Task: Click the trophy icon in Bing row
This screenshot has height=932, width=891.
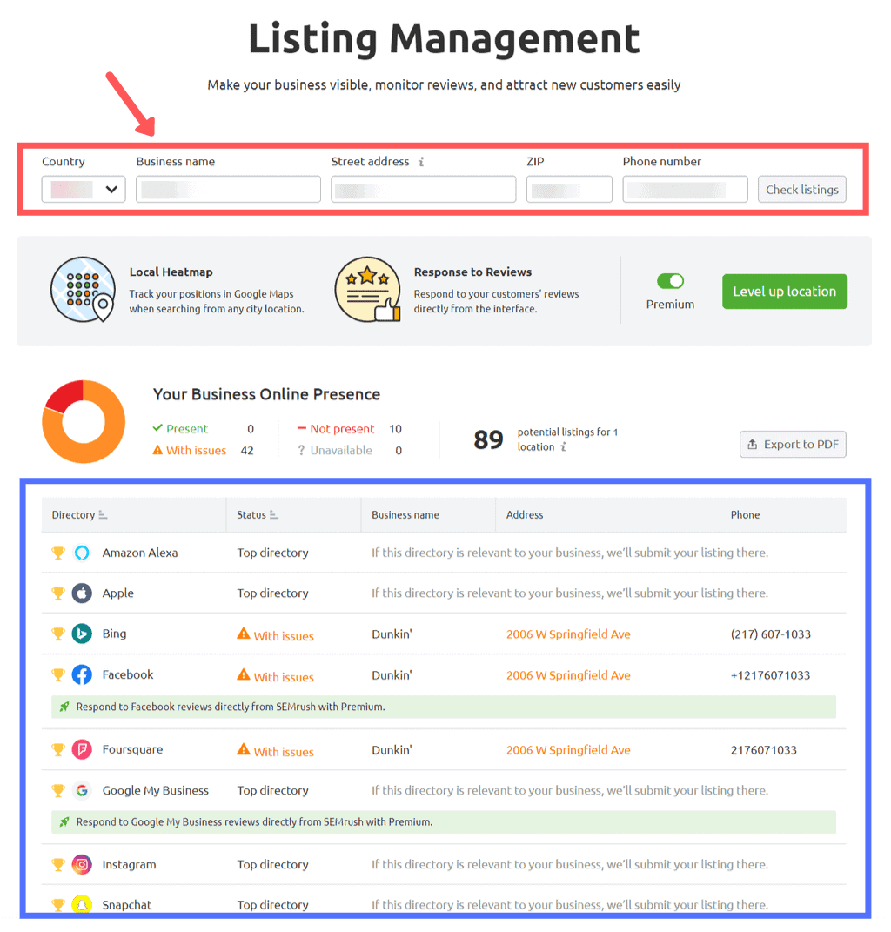Action: (x=58, y=634)
